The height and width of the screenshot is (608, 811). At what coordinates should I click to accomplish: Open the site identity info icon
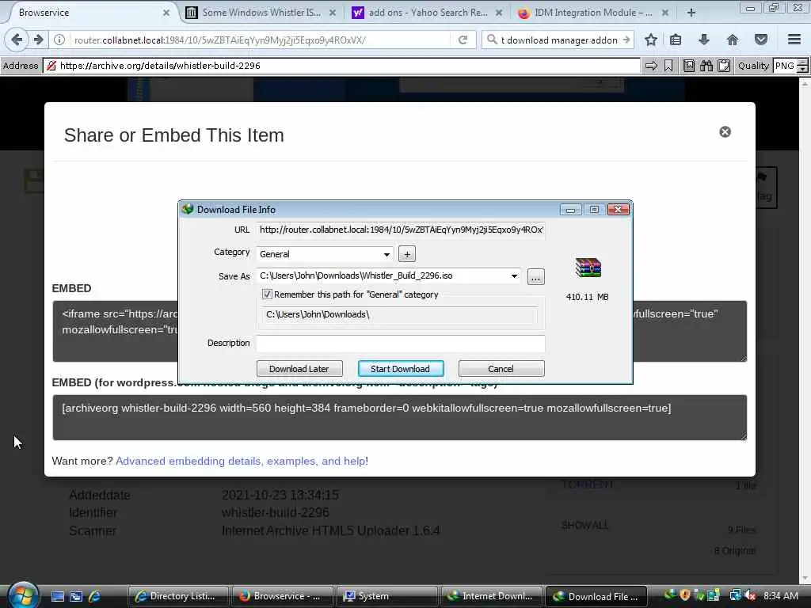tap(59, 40)
